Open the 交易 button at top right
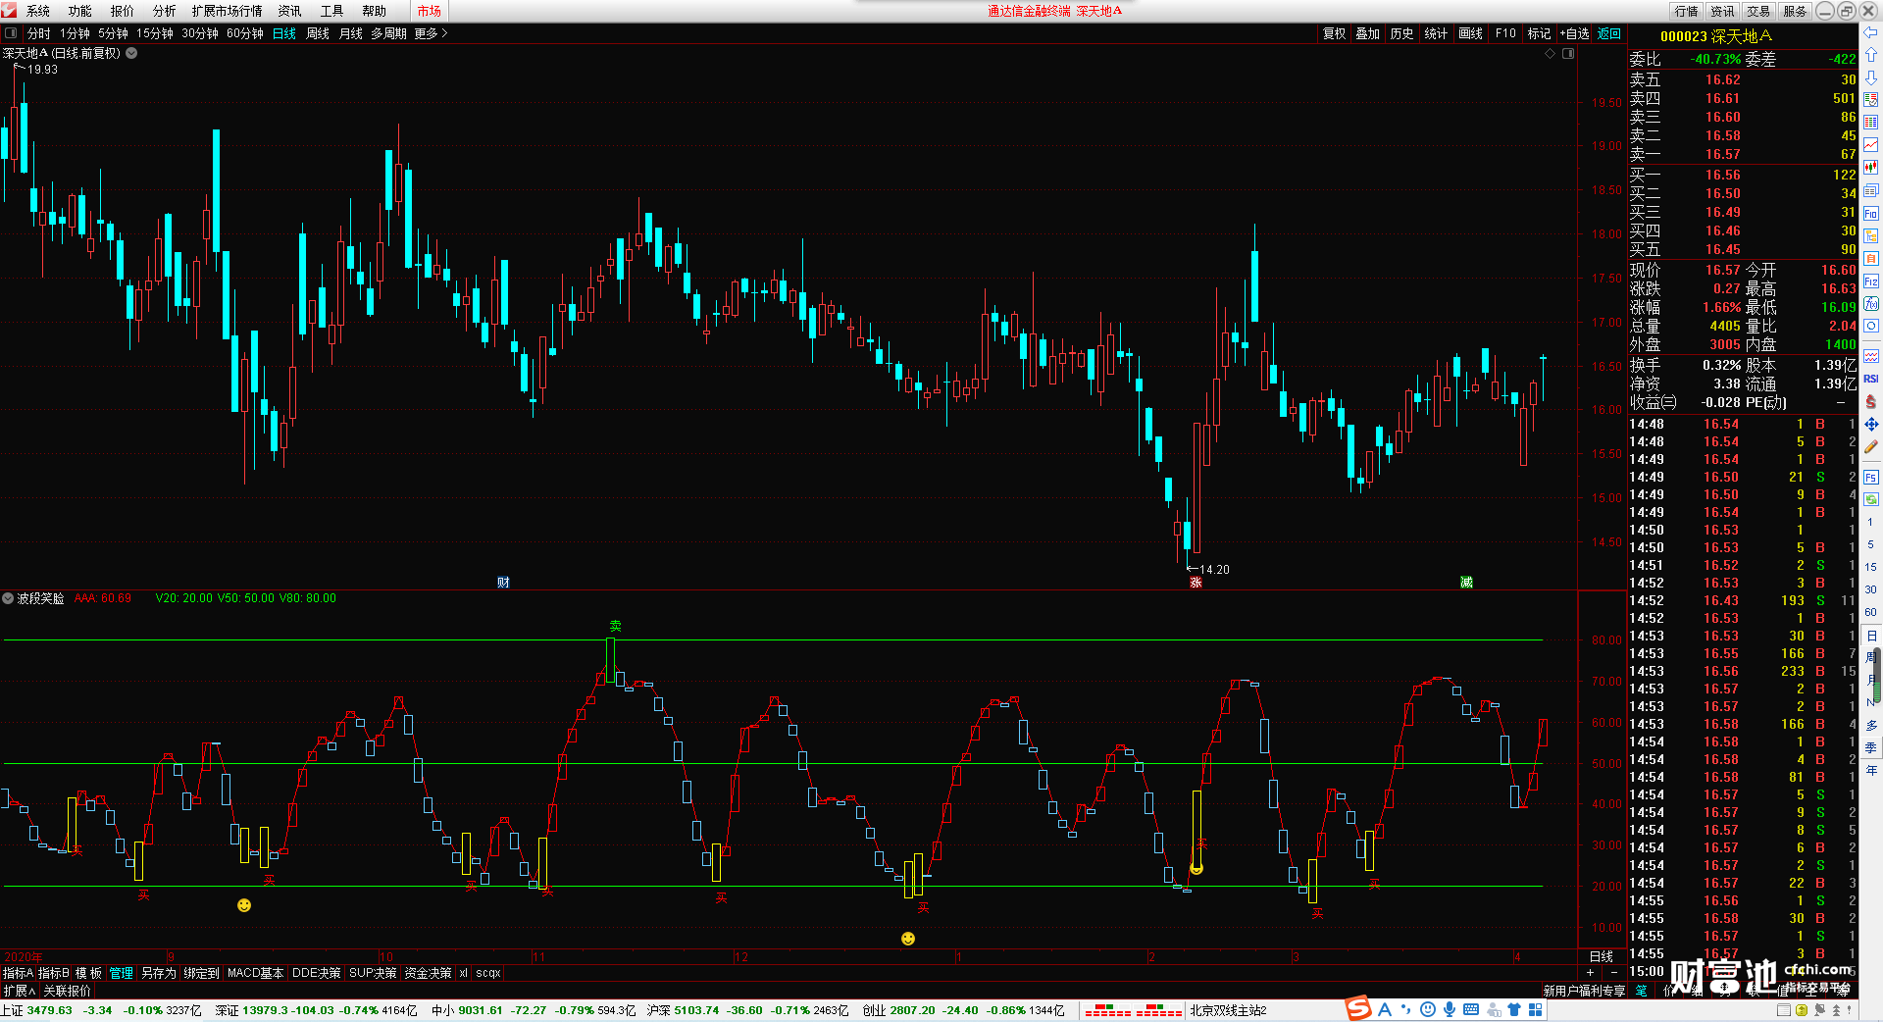 [1758, 11]
